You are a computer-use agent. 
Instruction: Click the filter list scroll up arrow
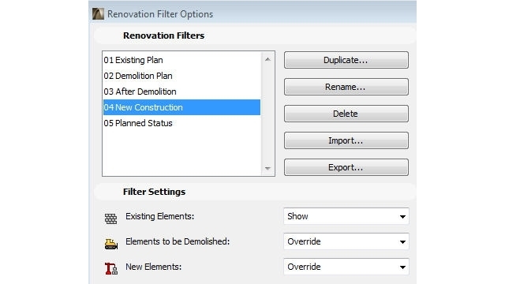(267, 60)
